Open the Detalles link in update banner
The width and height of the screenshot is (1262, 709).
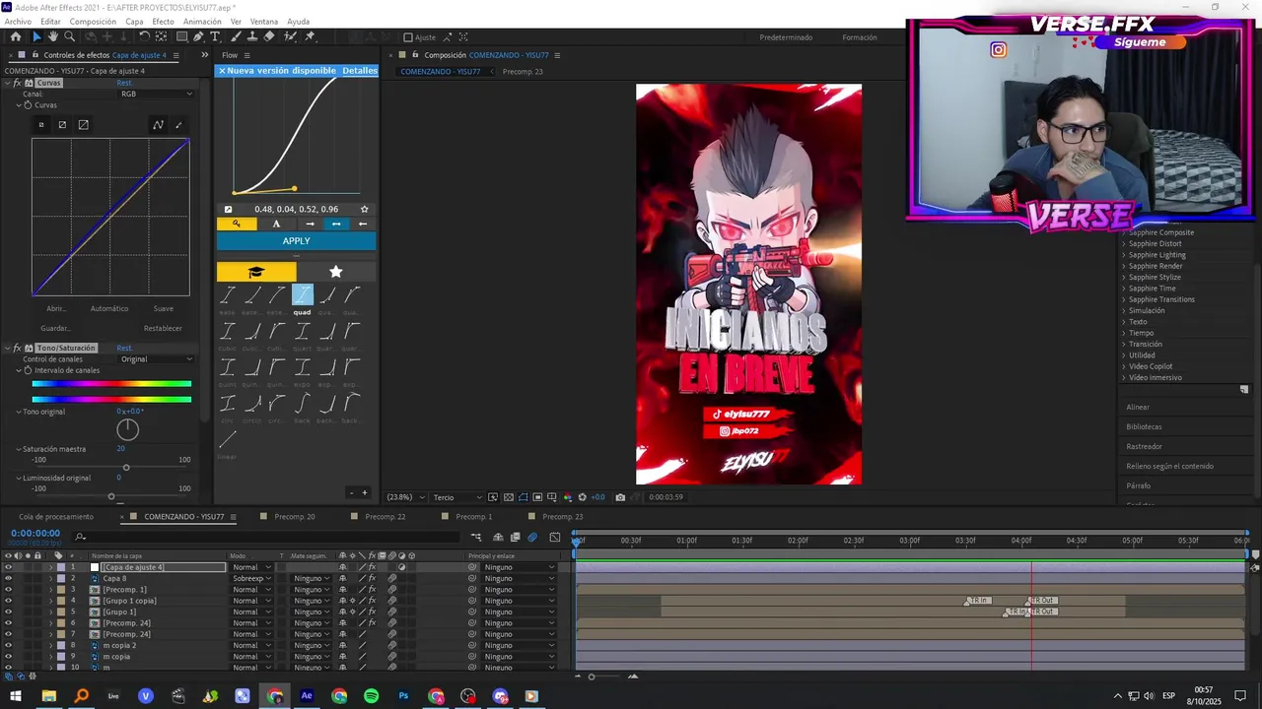tap(360, 71)
